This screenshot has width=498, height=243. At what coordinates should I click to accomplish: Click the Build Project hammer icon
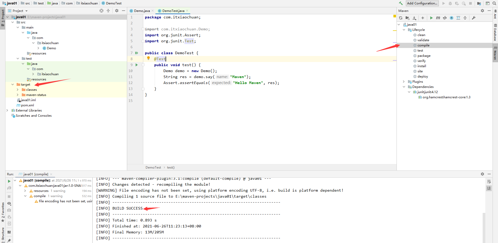click(x=401, y=3)
